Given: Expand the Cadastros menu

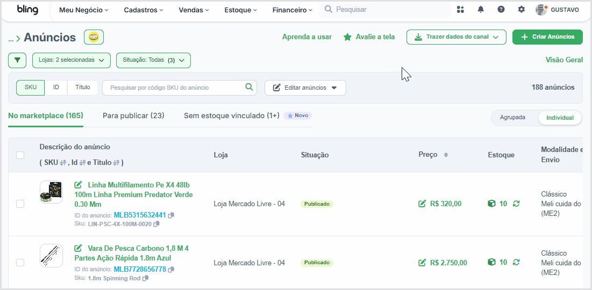Looking at the screenshot, I should (x=144, y=10).
